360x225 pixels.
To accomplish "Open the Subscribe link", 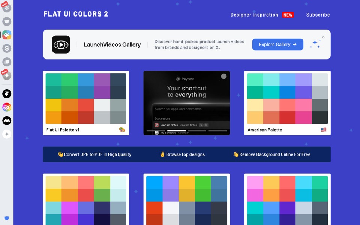I will [x=318, y=15].
